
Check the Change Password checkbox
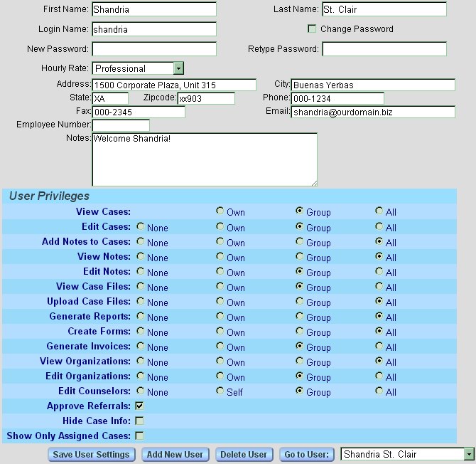[312, 29]
